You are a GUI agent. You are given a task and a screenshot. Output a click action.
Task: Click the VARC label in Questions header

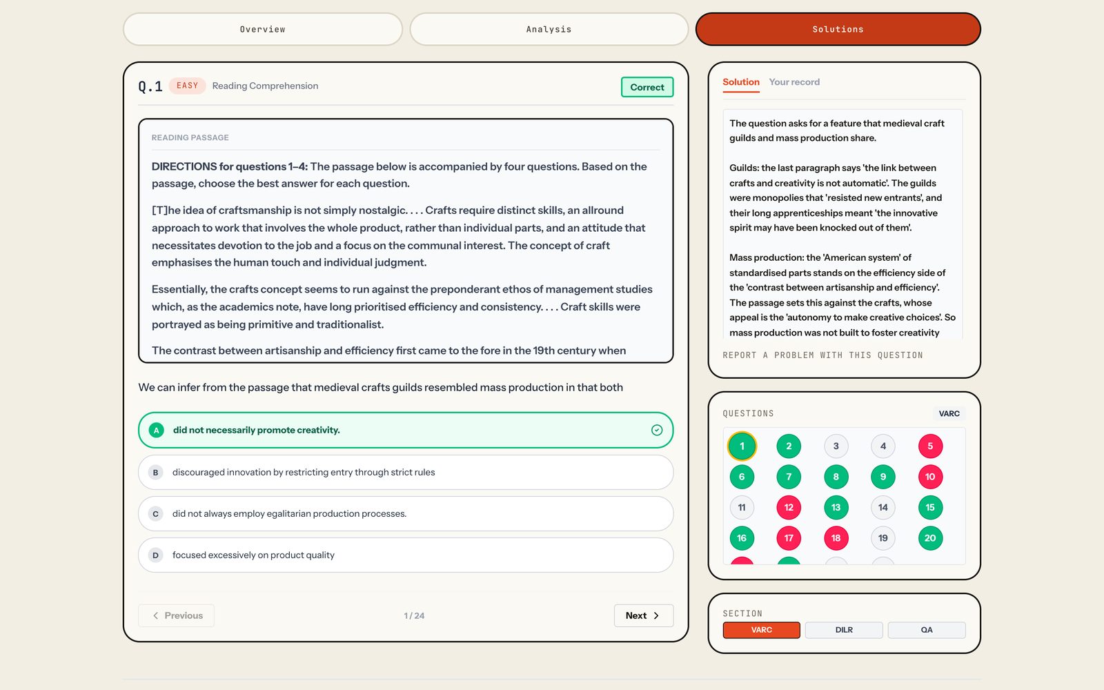coord(949,413)
